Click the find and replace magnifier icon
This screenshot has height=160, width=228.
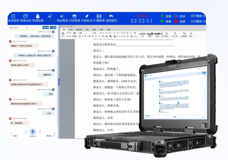pyautogui.click(x=184, y=33)
